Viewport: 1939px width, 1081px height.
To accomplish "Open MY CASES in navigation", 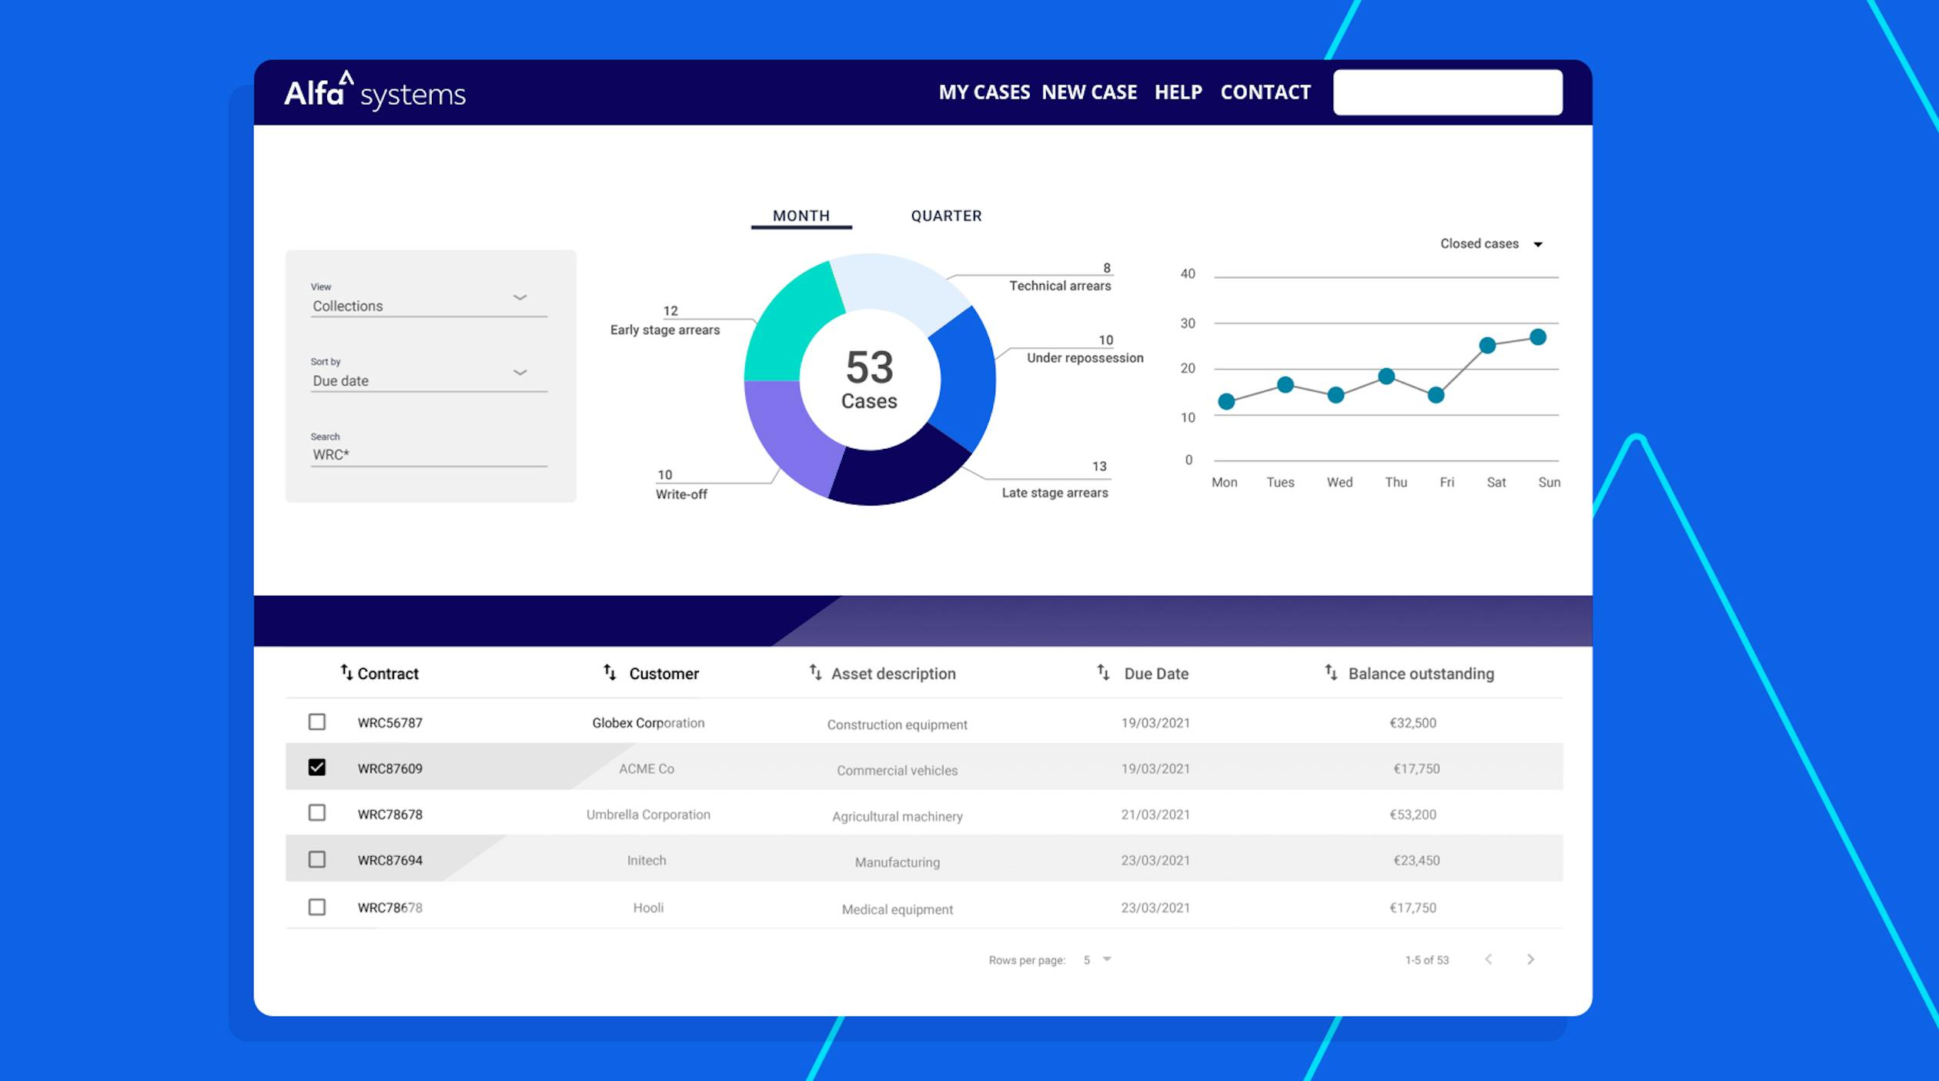I will click(984, 92).
